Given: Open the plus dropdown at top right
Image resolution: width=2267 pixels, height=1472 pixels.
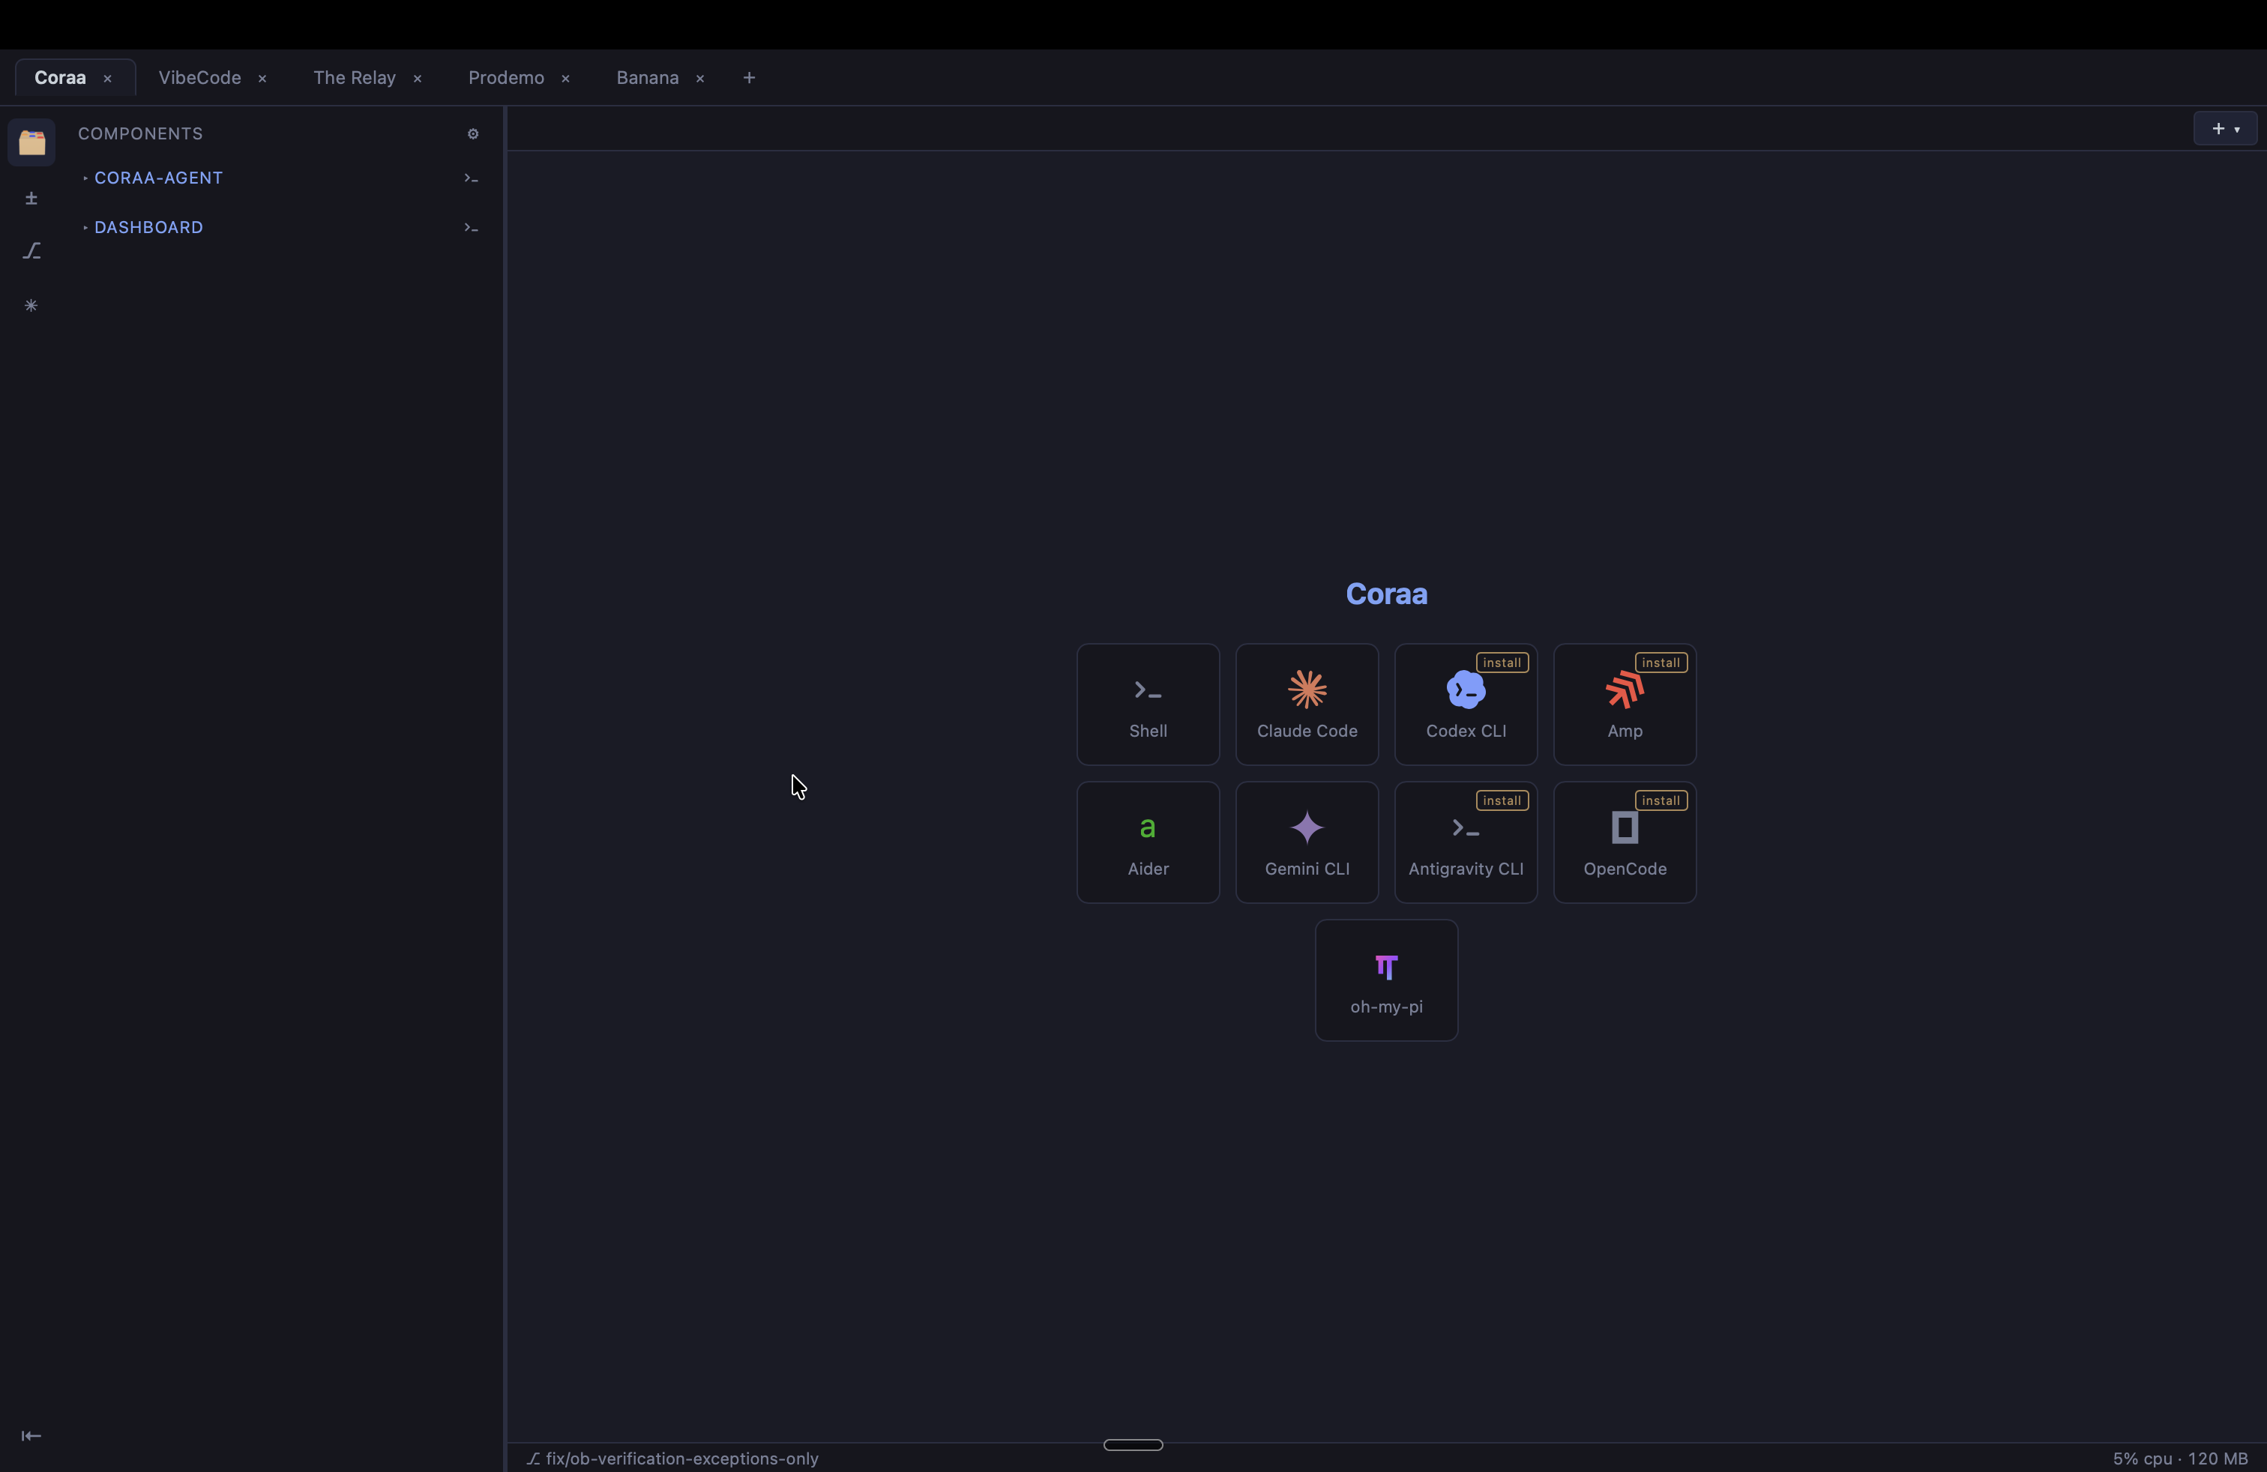Looking at the screenshot, I should click(2225, 129).
